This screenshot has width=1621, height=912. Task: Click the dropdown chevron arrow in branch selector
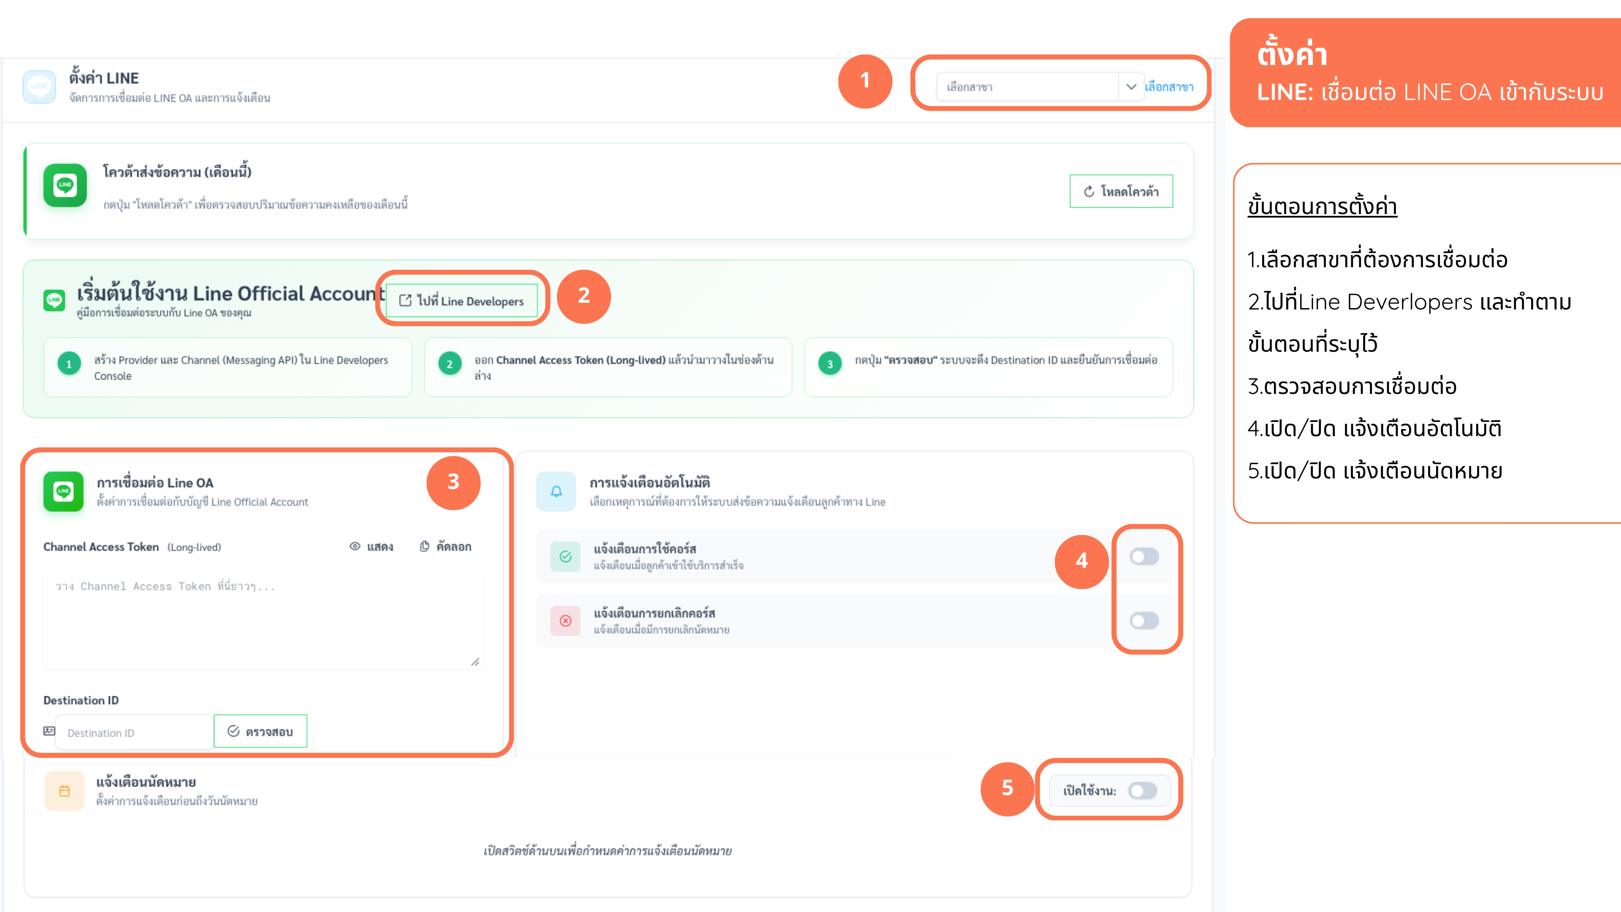[x=1131, y=87]
